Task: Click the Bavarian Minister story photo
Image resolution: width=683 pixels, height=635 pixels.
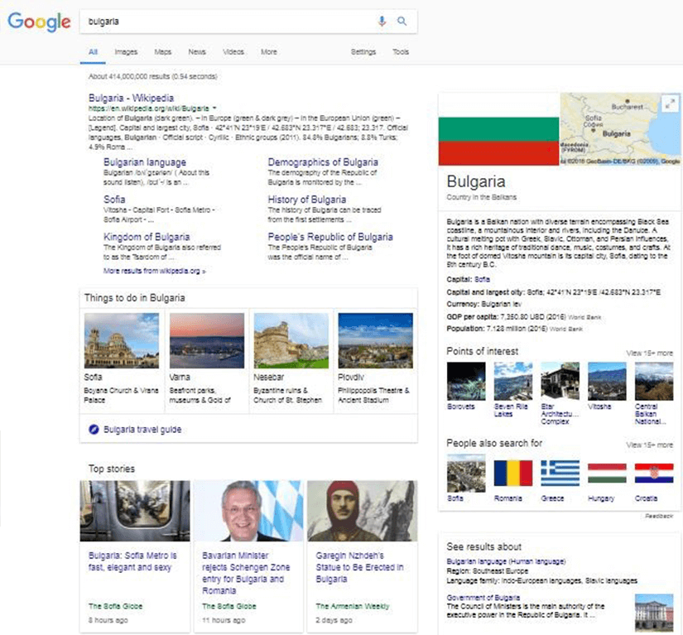Action: (248, 511)
